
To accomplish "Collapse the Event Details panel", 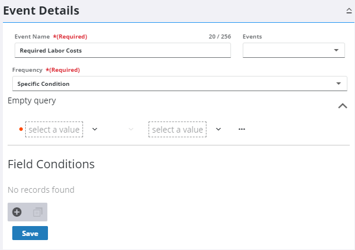I will (x=349, y=11).
